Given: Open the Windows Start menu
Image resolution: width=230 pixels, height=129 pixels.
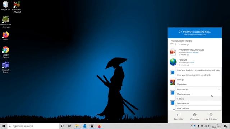Looking at the screenshot, I should tap(4, 126).
